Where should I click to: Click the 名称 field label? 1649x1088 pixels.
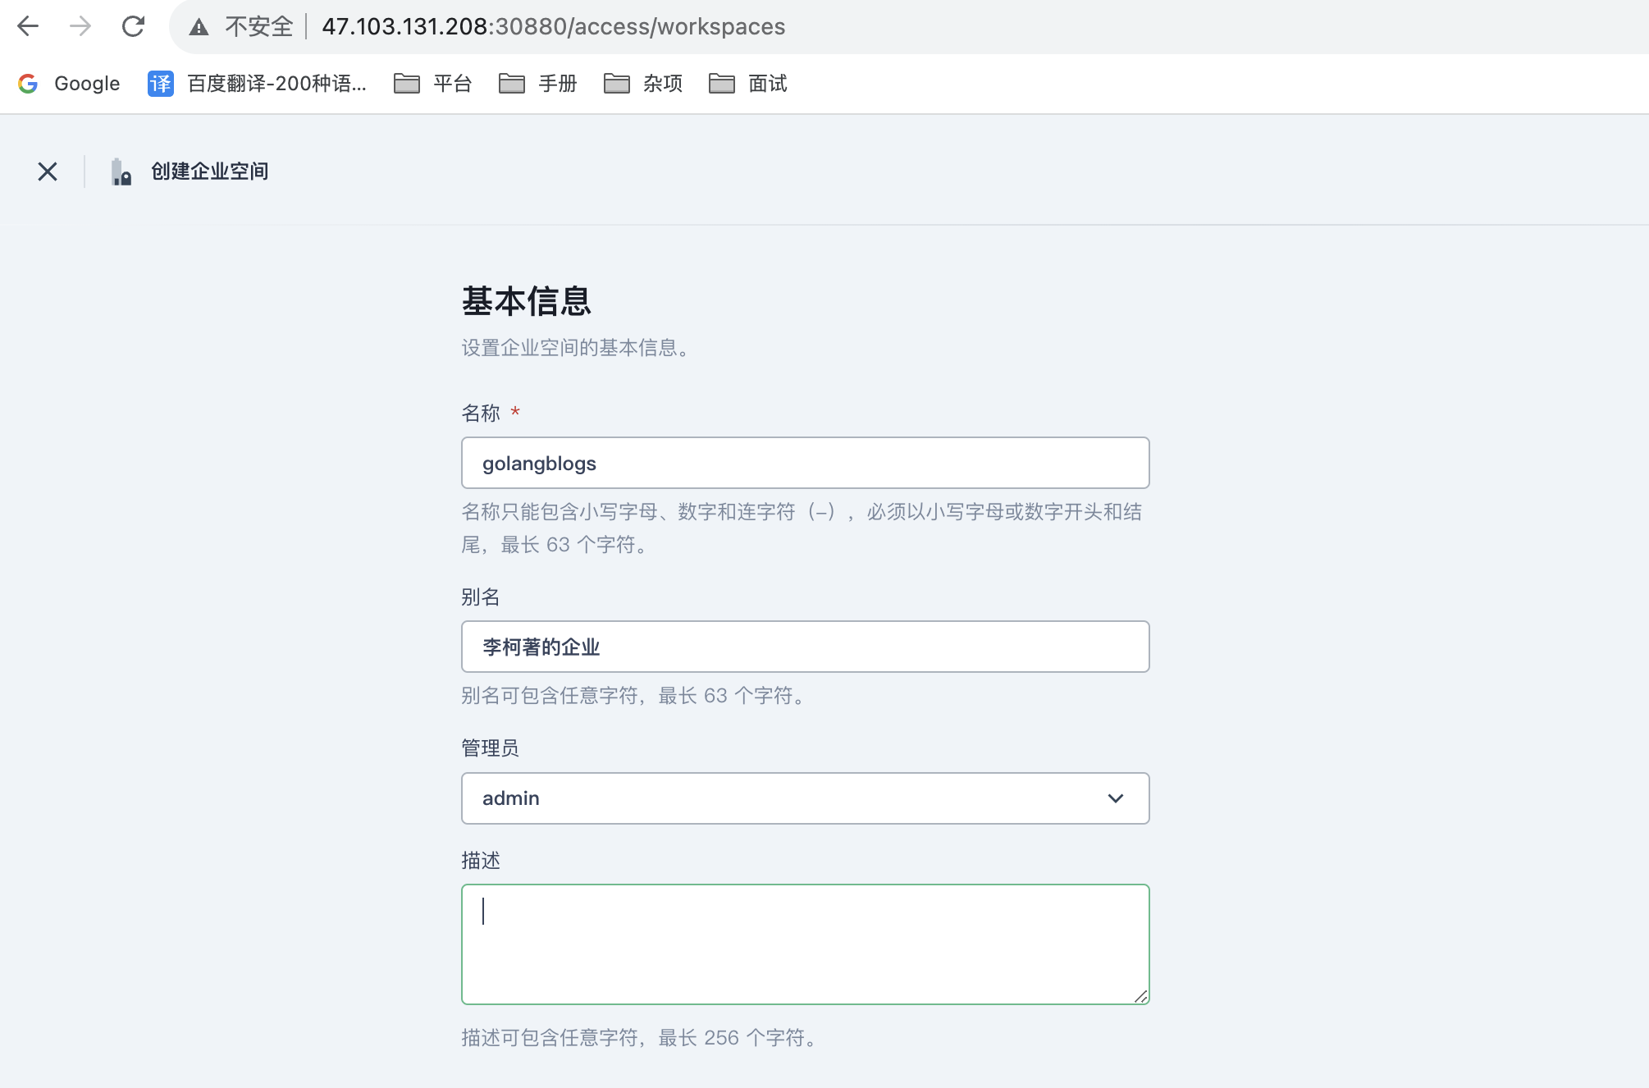pos(481,413)
